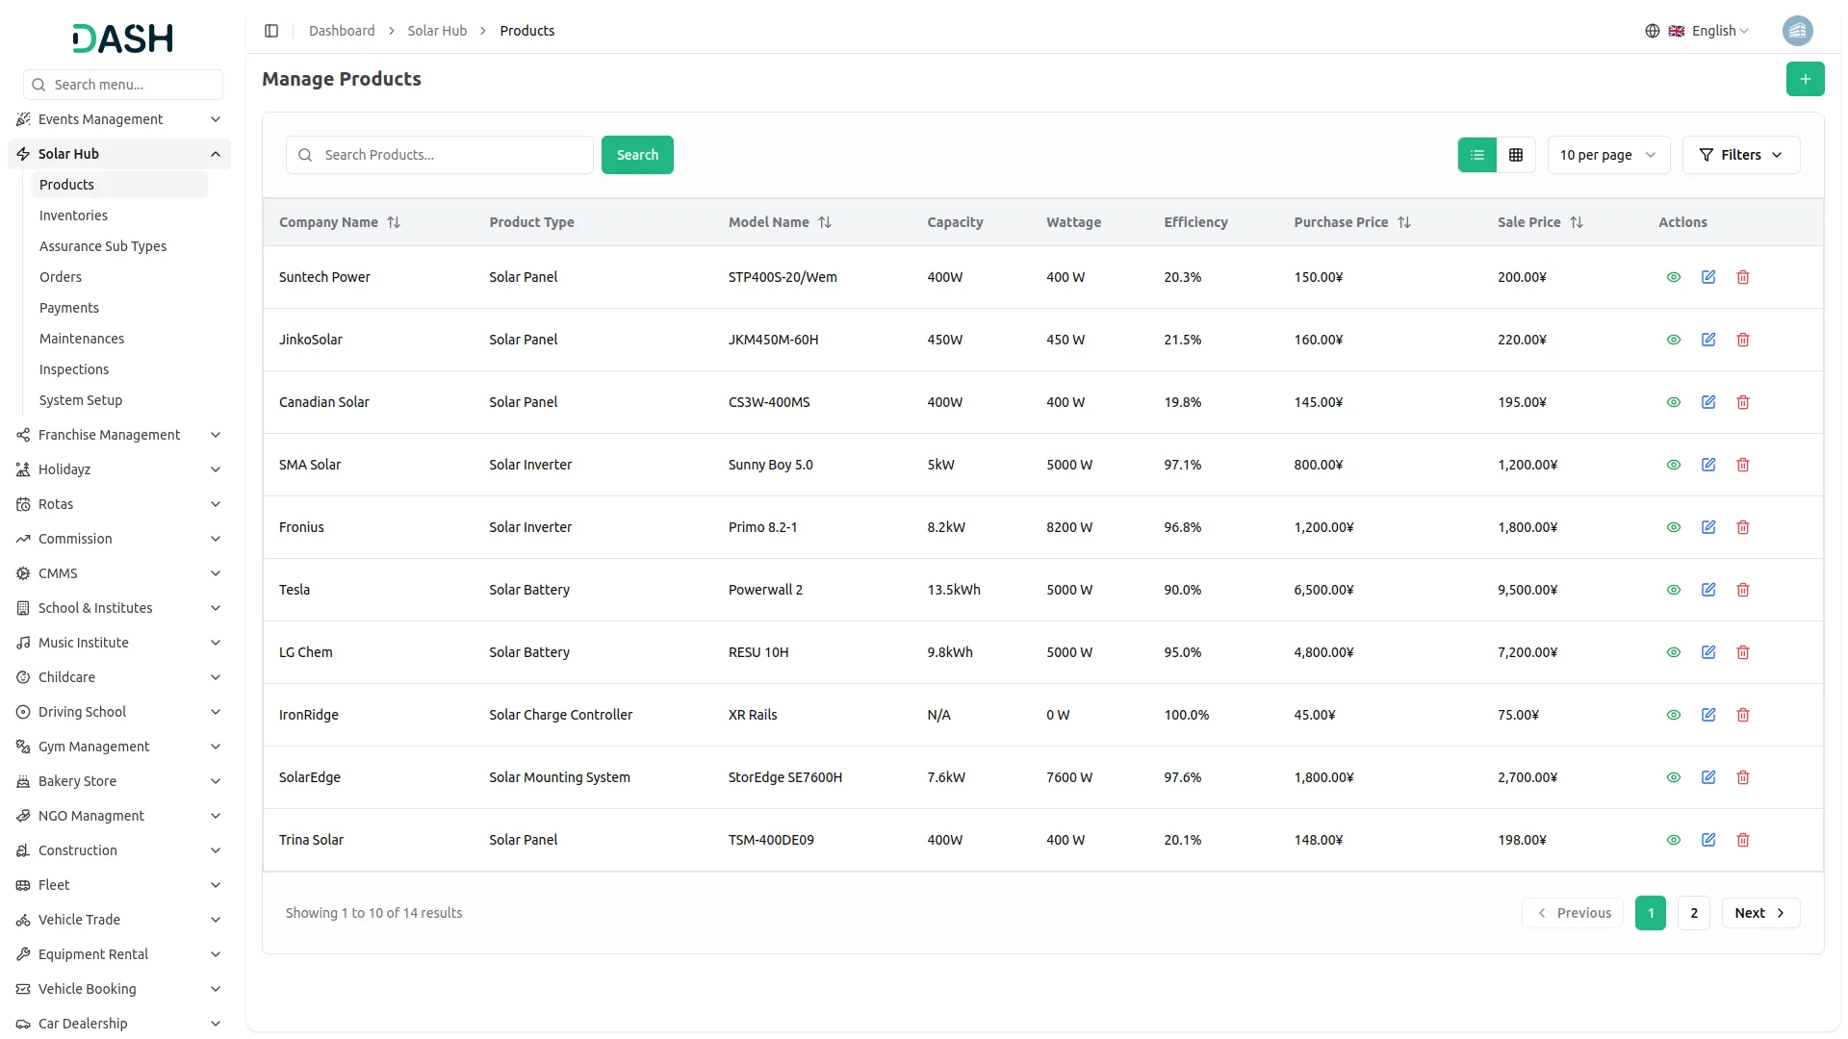Switch to list view layout
The image size is (1848, 1039).
pyautogui.click(x=1477, y=155)
